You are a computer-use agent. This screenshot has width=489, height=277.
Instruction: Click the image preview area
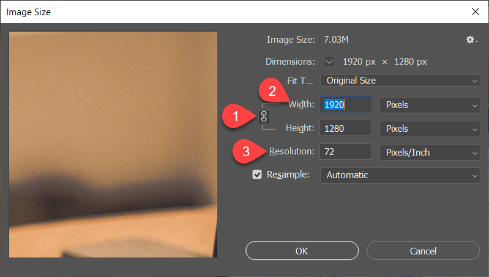[x=114, y=145]
